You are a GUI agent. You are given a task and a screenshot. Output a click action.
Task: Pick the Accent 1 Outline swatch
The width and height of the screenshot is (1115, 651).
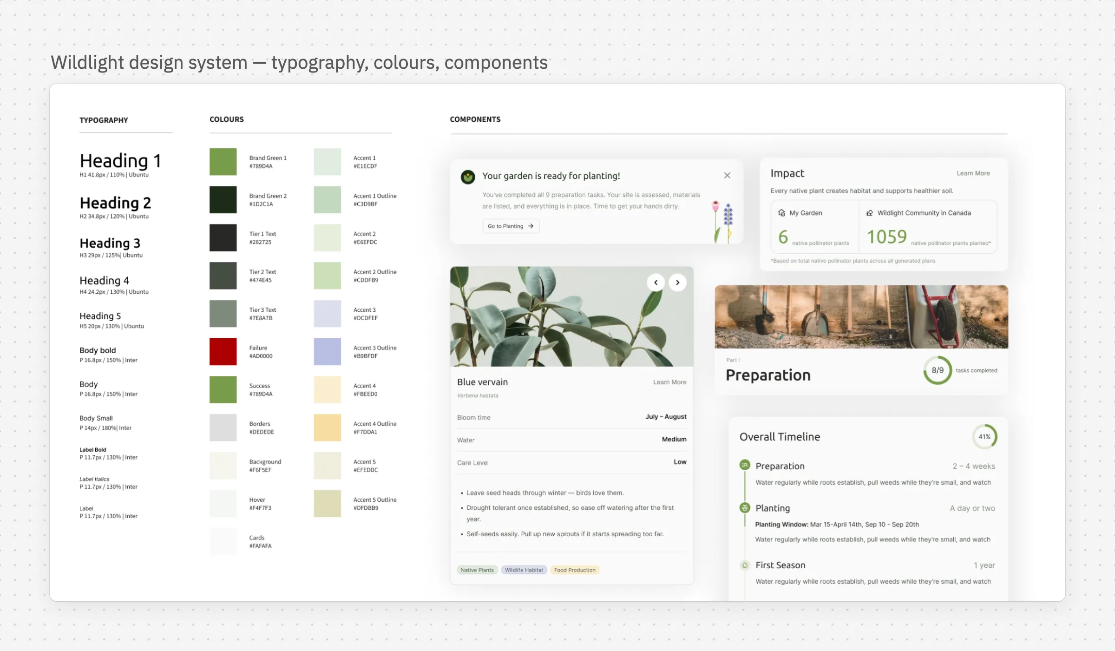[x=327, y=200]
